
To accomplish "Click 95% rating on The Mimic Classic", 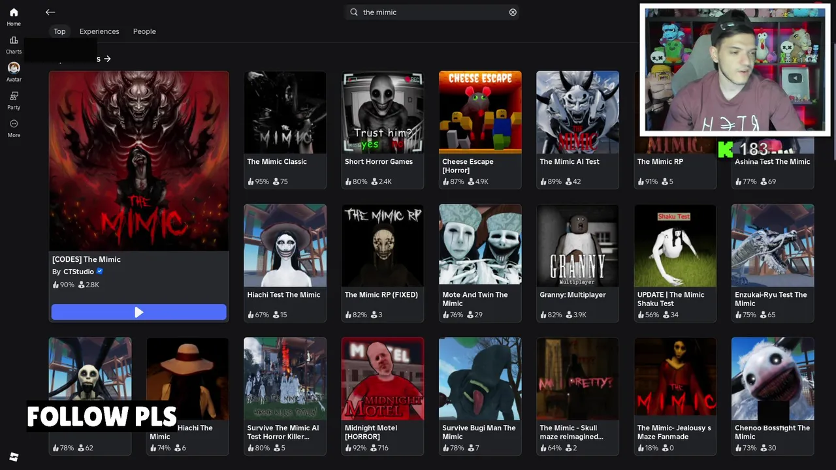I will pyautogui.click(x=259, y=181).
